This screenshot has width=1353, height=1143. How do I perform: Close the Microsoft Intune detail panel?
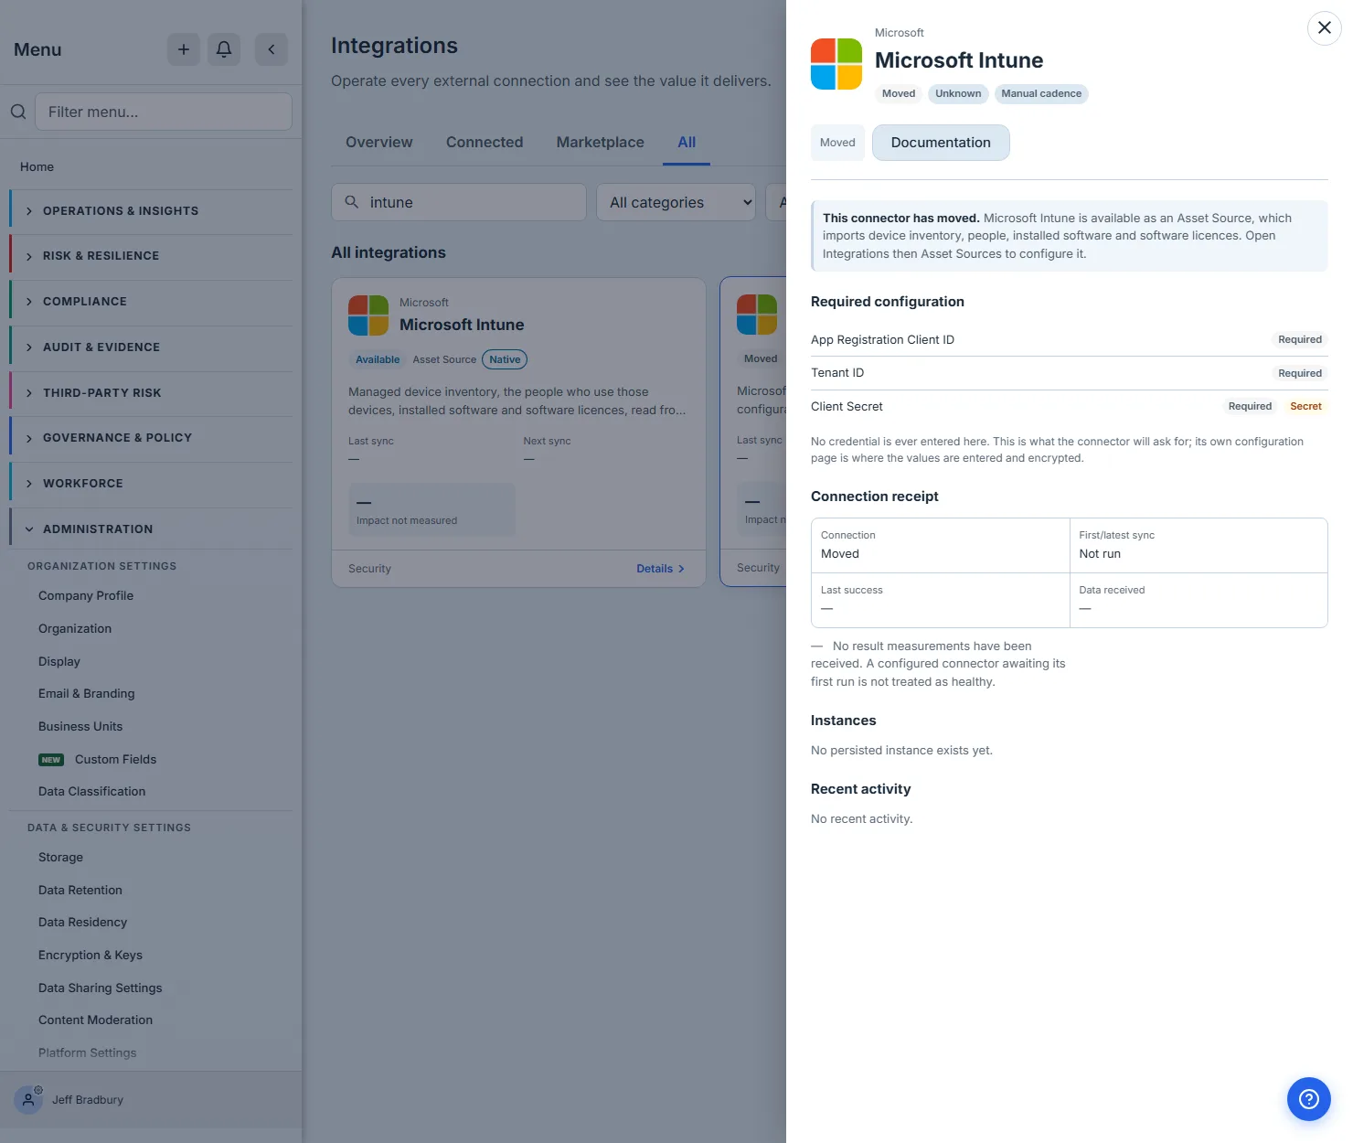(x=1324, y=27)
